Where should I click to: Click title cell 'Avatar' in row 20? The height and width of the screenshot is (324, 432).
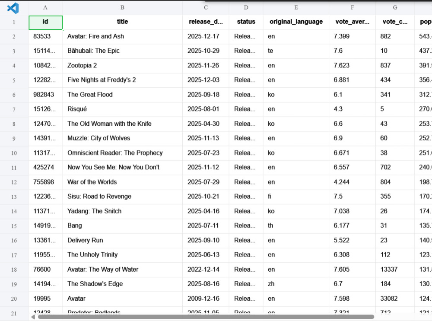tap(122, 299)
